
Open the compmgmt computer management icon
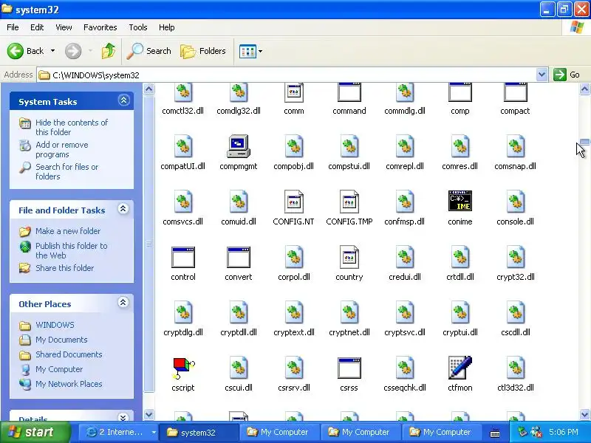238,147
